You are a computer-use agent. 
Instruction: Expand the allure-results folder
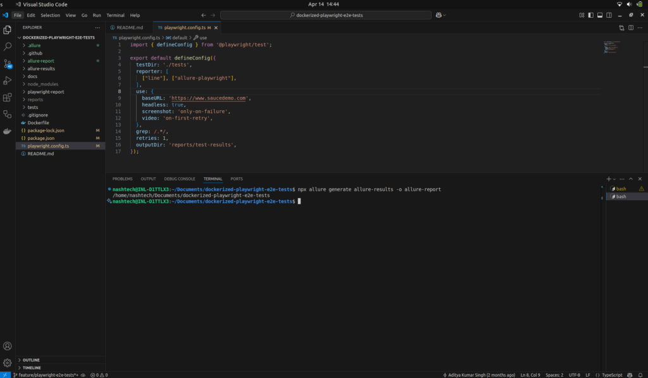(x=41, y=68)
